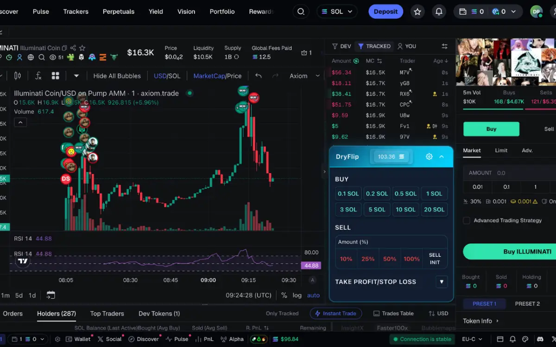Open settings gear in the bottom status bar
This screenshot has height=347, width=556.
tap(57, 339)
